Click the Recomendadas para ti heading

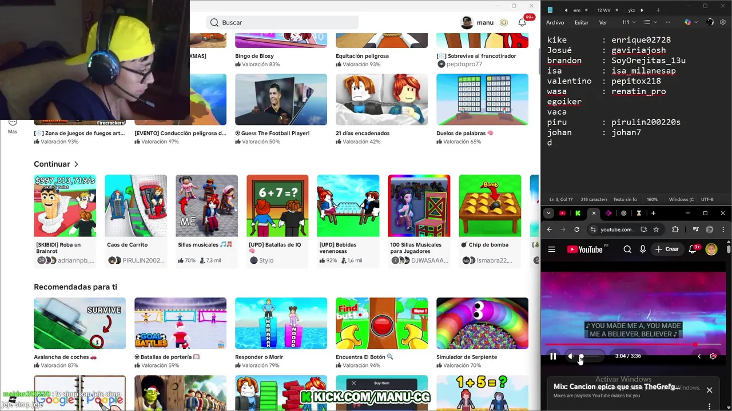click(x=75, y=287)
